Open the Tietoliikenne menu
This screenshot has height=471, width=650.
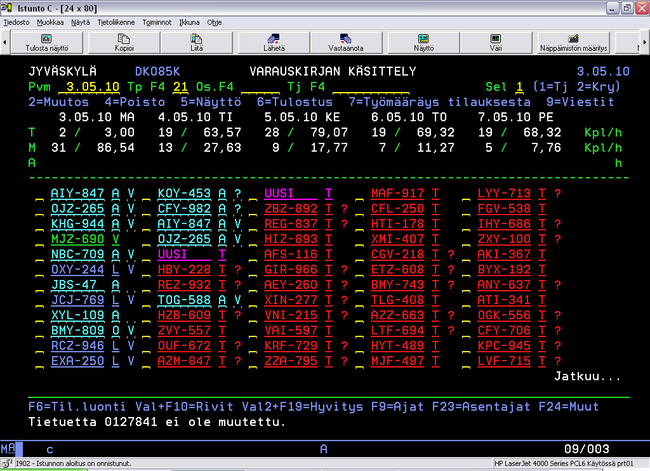pyautogui.click(x=116, y=22)
